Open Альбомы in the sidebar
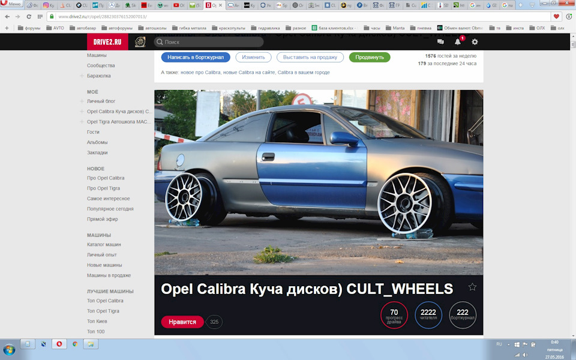The image size is (576, 360). 97,142
